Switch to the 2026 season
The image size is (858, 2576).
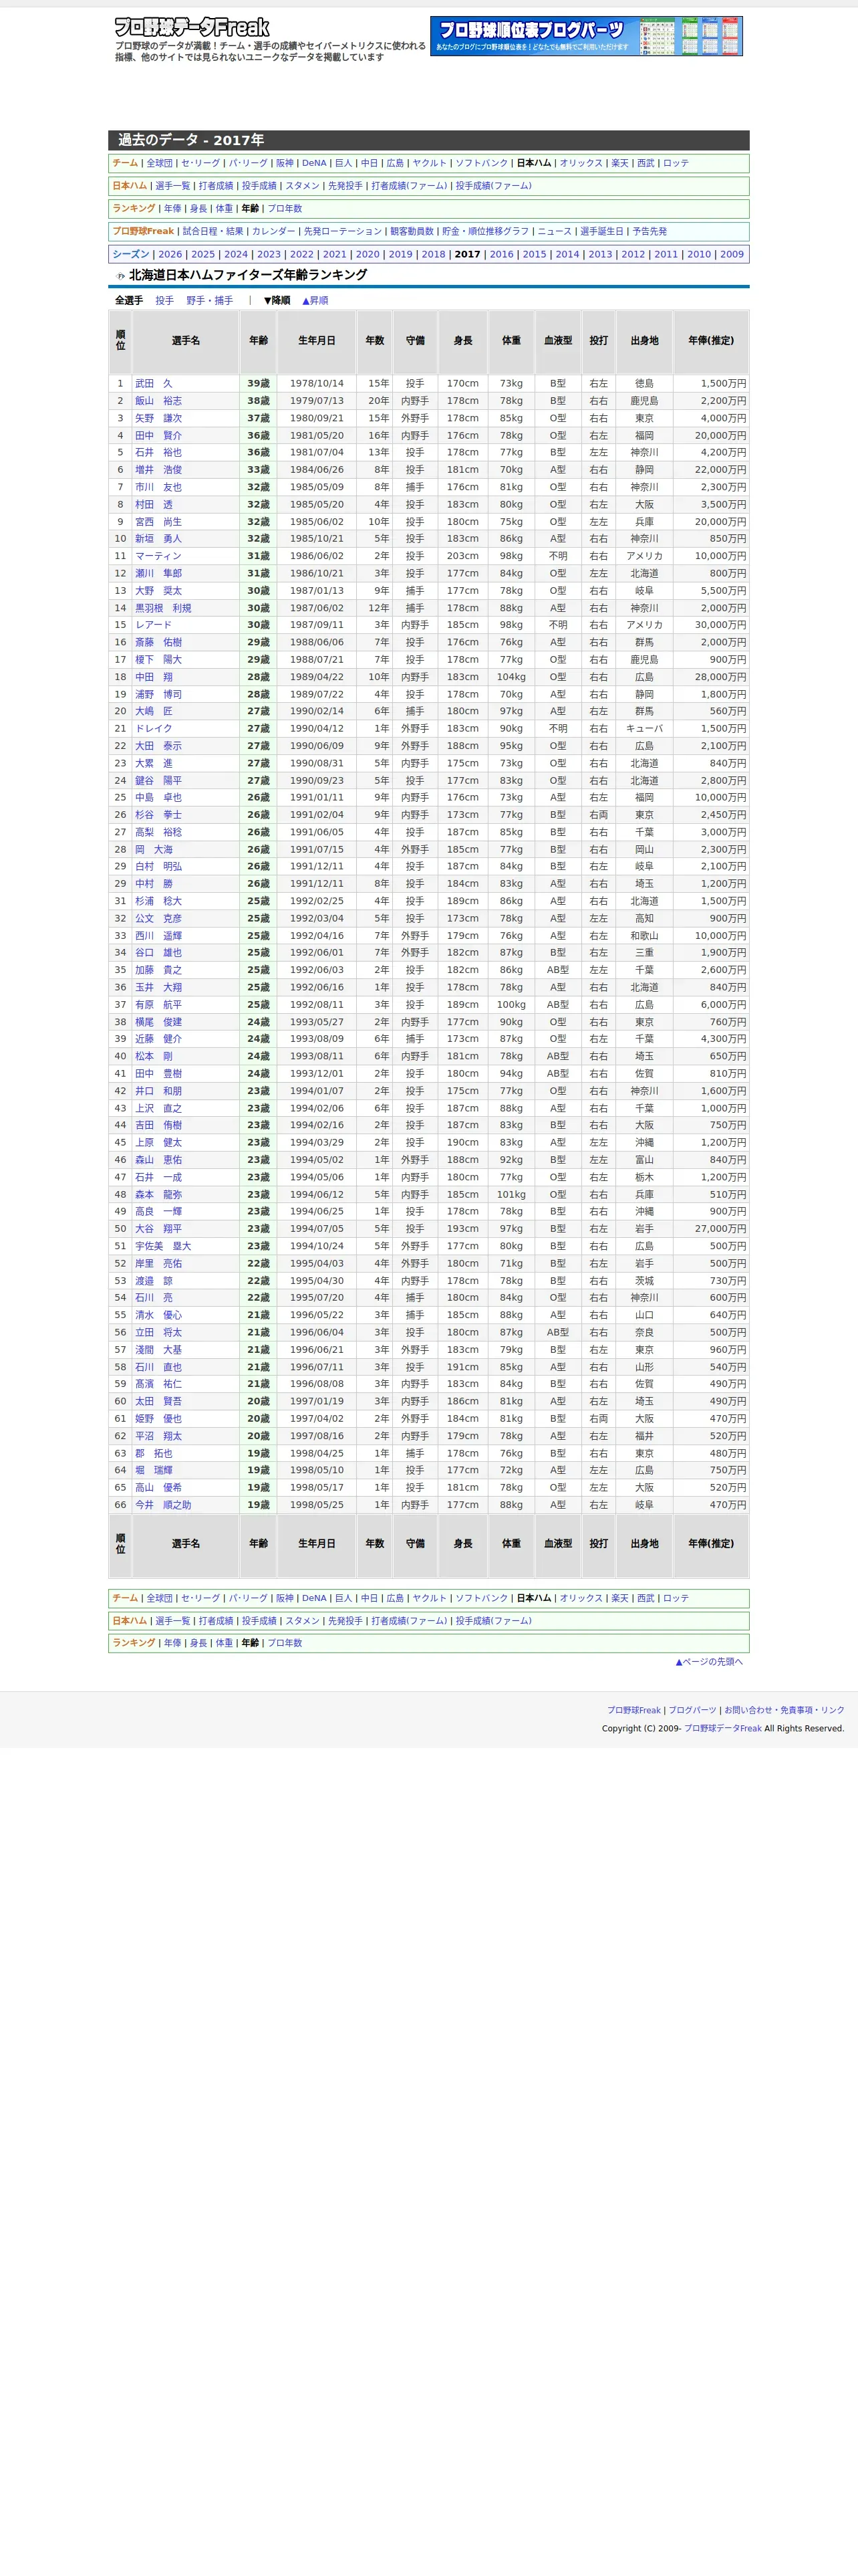[171, 255]
